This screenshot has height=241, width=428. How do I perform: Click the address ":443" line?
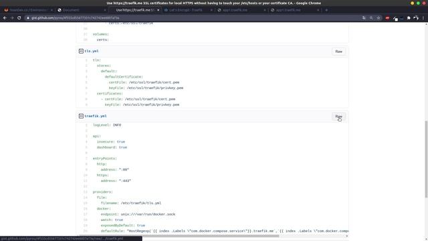pyautogui.click(x=116, y=181)
